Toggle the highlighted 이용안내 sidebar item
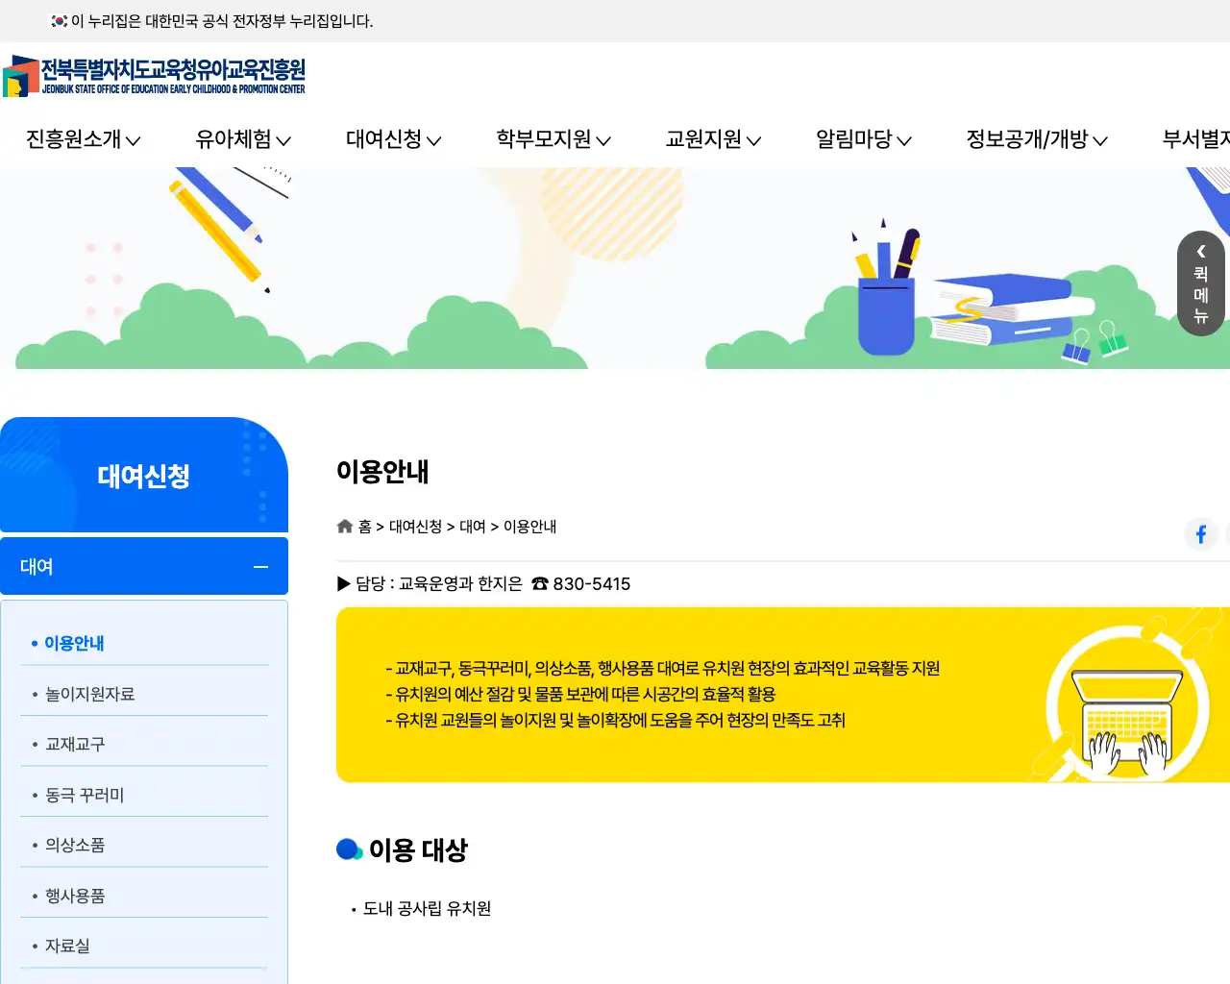Viewport: 1230px width, 984px height. point(72,643)
